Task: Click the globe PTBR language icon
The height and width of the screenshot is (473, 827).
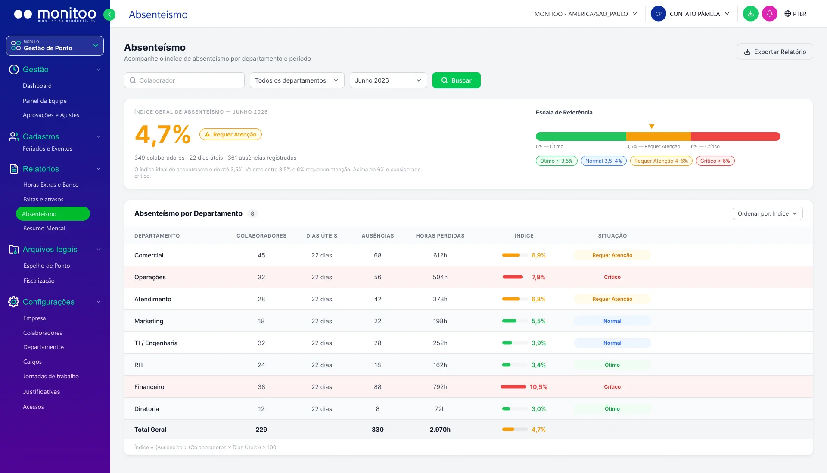Action: (x=788, y=14)
